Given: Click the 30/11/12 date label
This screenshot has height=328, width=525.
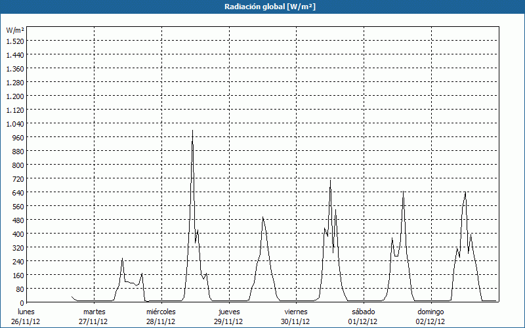Looking at the screenshot, I should click(296, 321).
